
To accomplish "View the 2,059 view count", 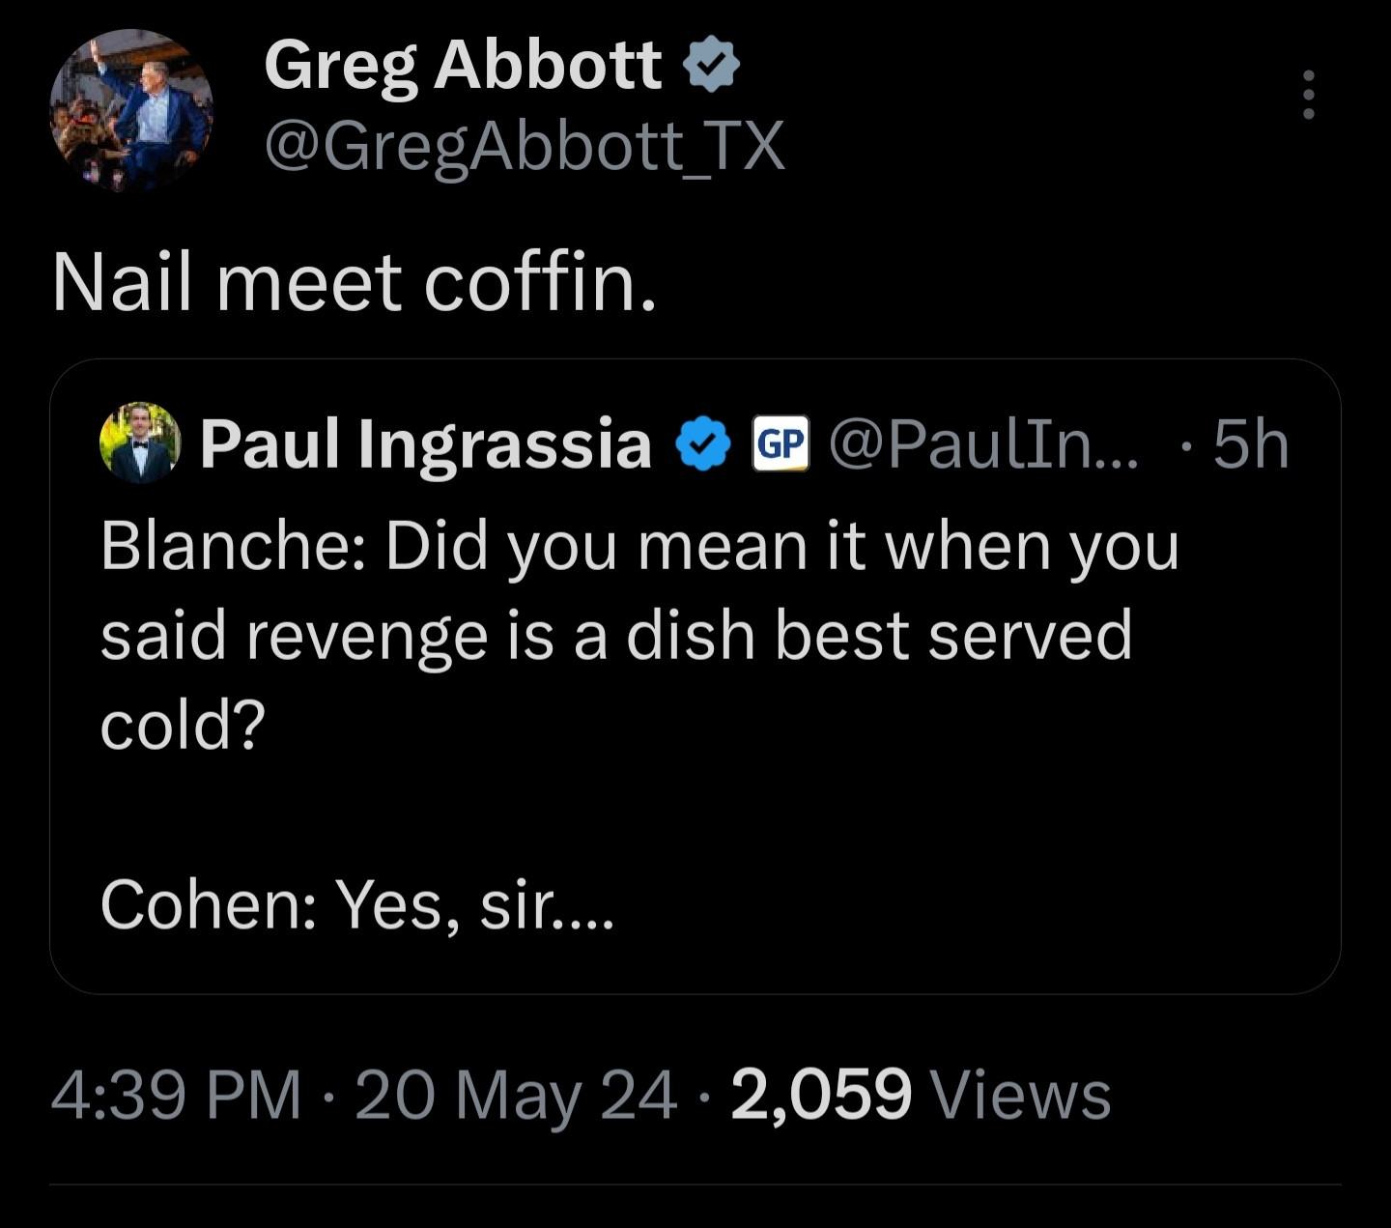I will pyautogui.click(x=820, y=1095).
